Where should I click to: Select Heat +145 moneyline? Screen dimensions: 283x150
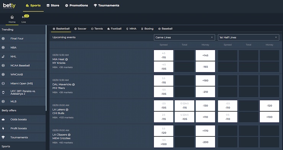pyautogui.click(x=205, y=55)
